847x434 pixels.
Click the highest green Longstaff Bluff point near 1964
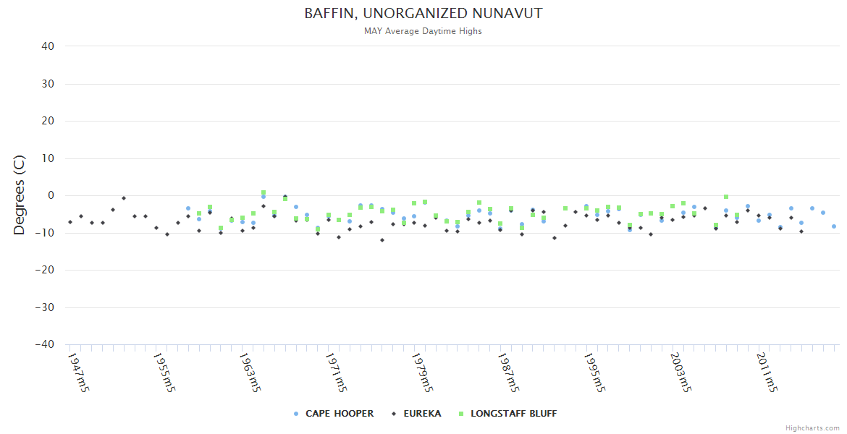(264, 193)
